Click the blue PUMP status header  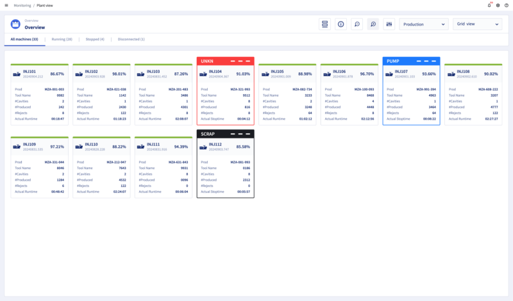pos(411,61)
